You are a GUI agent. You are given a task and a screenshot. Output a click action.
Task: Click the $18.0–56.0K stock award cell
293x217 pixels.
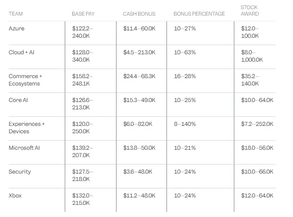coord(257,148)
